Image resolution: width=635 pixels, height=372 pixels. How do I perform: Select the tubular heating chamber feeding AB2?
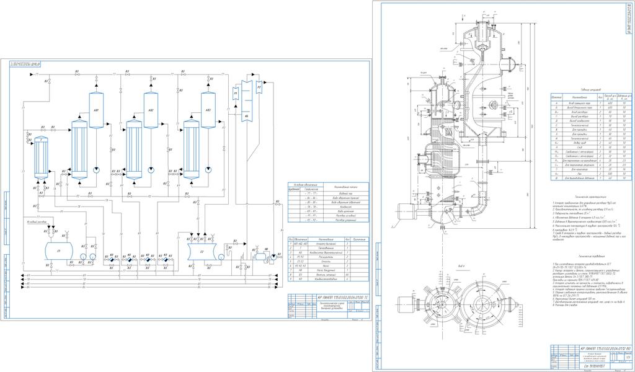coord(134,149)
